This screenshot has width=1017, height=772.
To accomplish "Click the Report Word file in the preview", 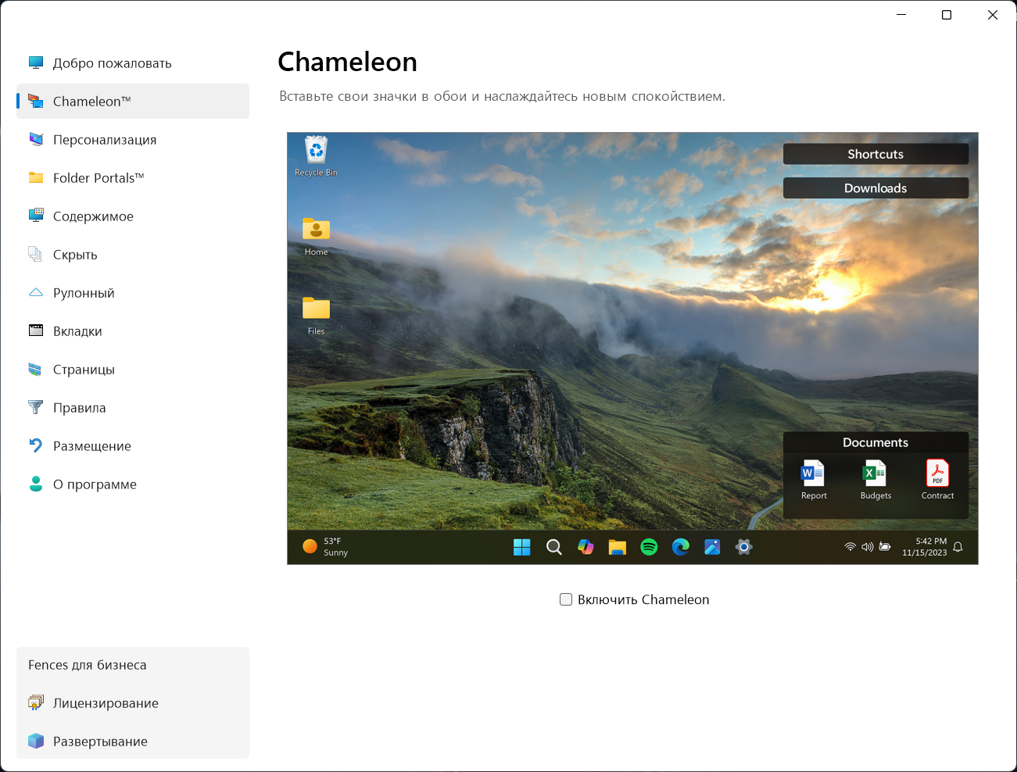I will coord(813,479).
